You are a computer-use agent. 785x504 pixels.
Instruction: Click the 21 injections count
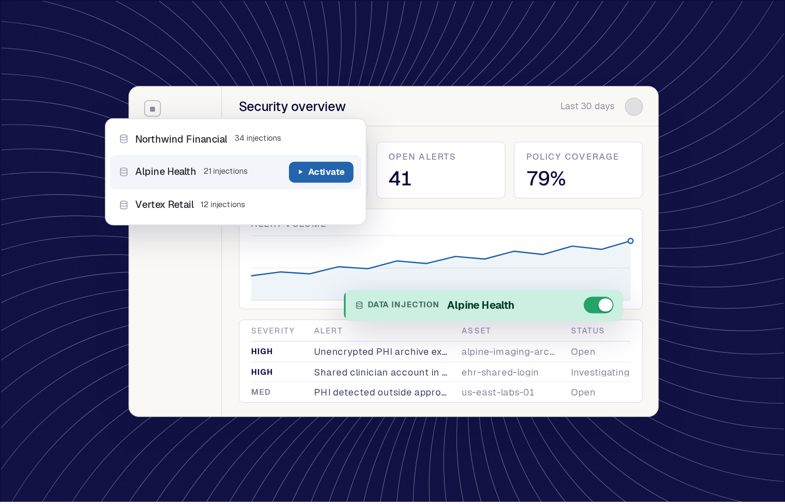[x=225, y=171]
